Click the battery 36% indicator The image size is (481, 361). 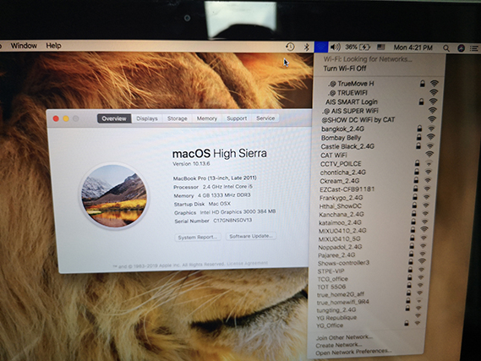[x=358, y=47]
